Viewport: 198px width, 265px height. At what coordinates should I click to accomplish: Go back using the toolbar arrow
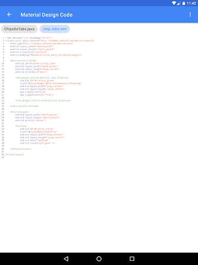(9, 15)
